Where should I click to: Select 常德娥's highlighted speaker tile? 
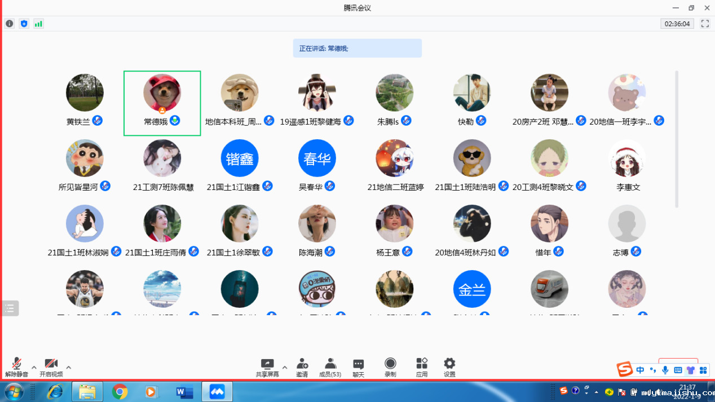pos(162,103)
